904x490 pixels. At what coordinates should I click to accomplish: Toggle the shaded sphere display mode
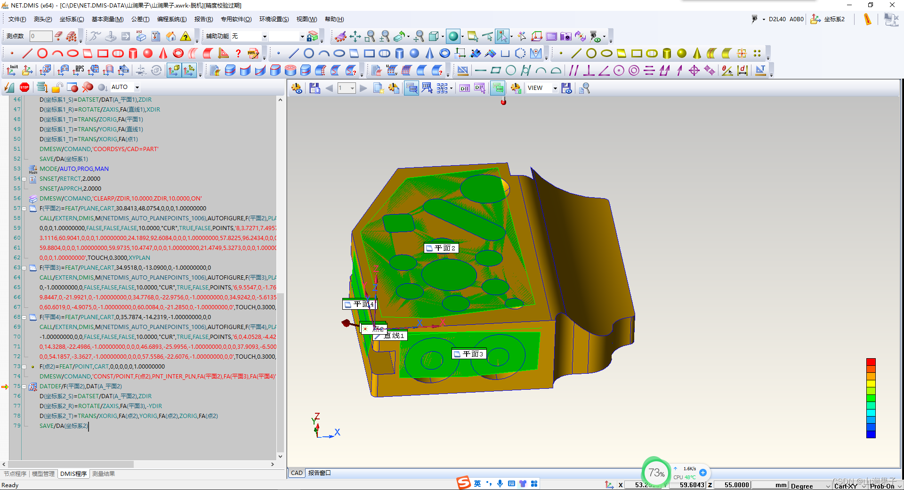pos(453,36)
